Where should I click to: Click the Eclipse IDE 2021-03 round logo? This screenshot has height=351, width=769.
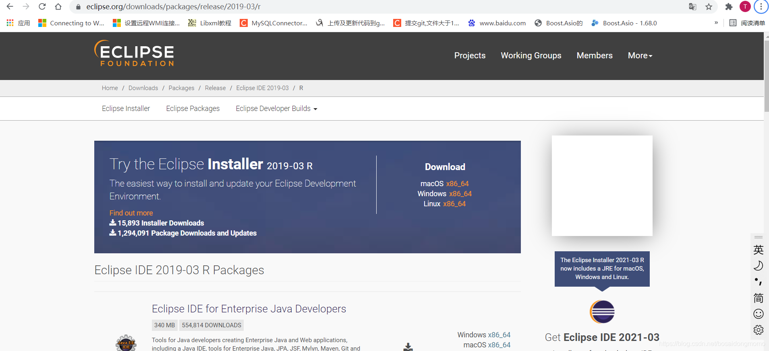tap(602, 312)
